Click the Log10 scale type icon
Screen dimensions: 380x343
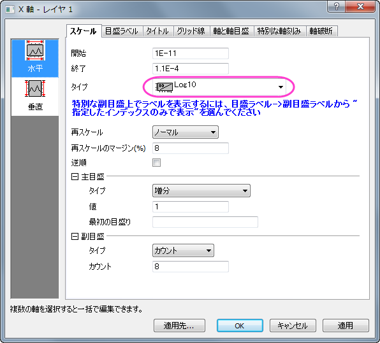click(x=164, y=87)
